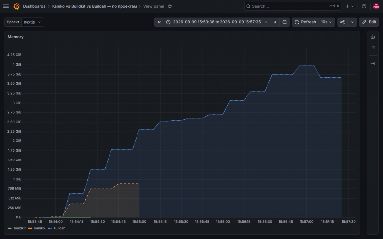The height and width of the screenshot is (239, 383).
Task: Refresh the dashboard now
Action: (305, 22)
